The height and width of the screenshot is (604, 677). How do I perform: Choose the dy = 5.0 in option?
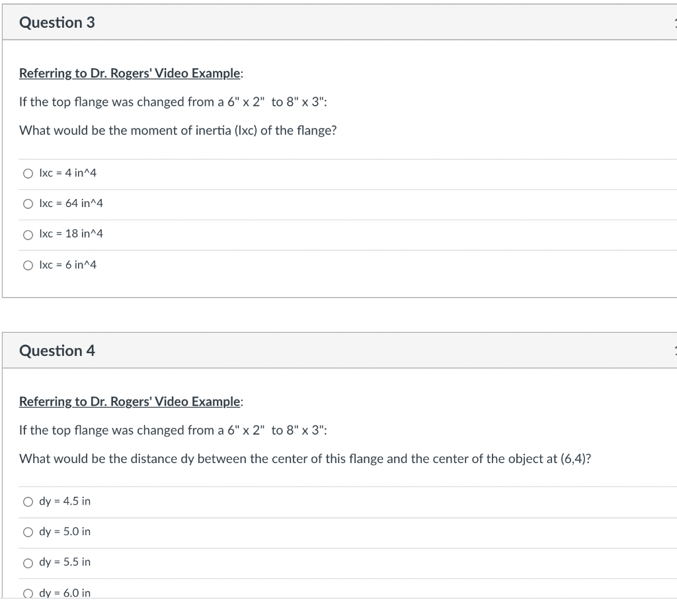click(28, 532)
